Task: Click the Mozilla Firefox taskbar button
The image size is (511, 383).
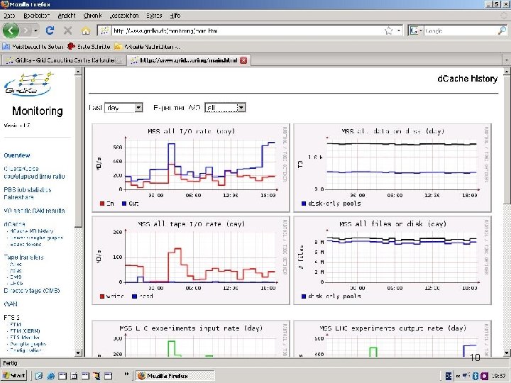Action: 175,376
